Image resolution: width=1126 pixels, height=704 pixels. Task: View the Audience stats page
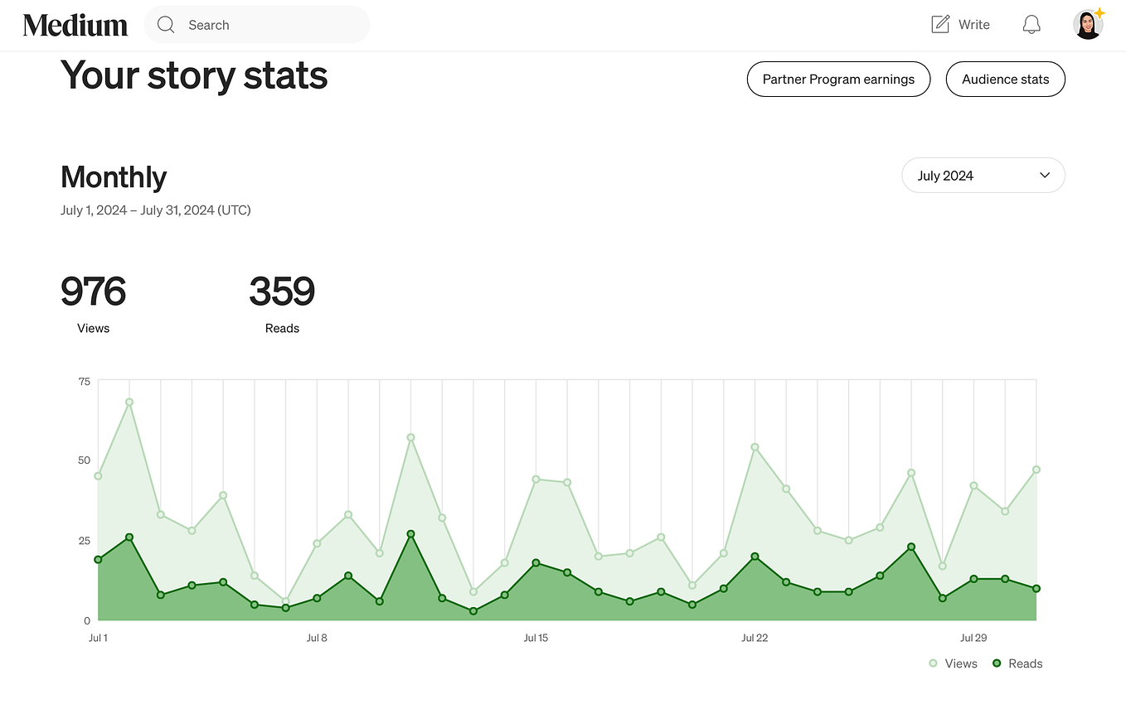click(1005, 79)
